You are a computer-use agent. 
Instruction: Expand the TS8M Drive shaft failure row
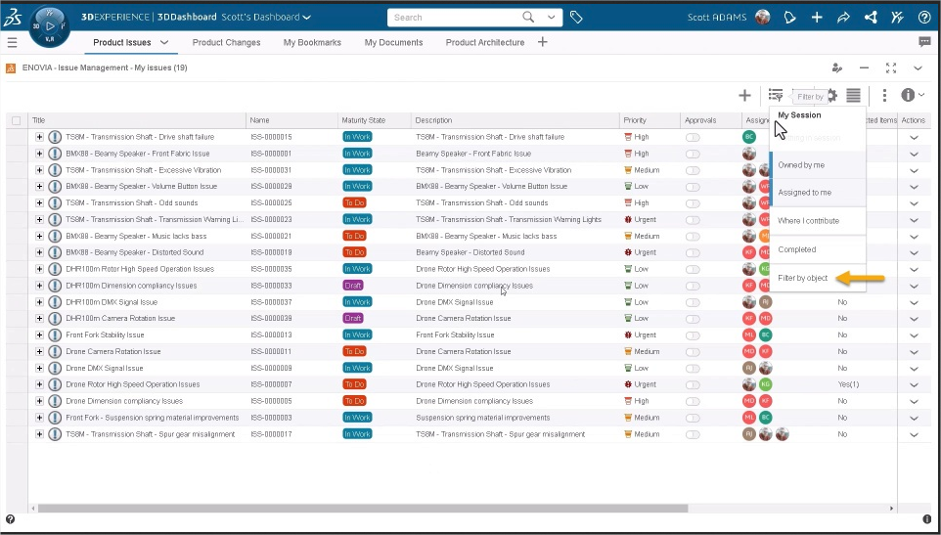point(40,137)
